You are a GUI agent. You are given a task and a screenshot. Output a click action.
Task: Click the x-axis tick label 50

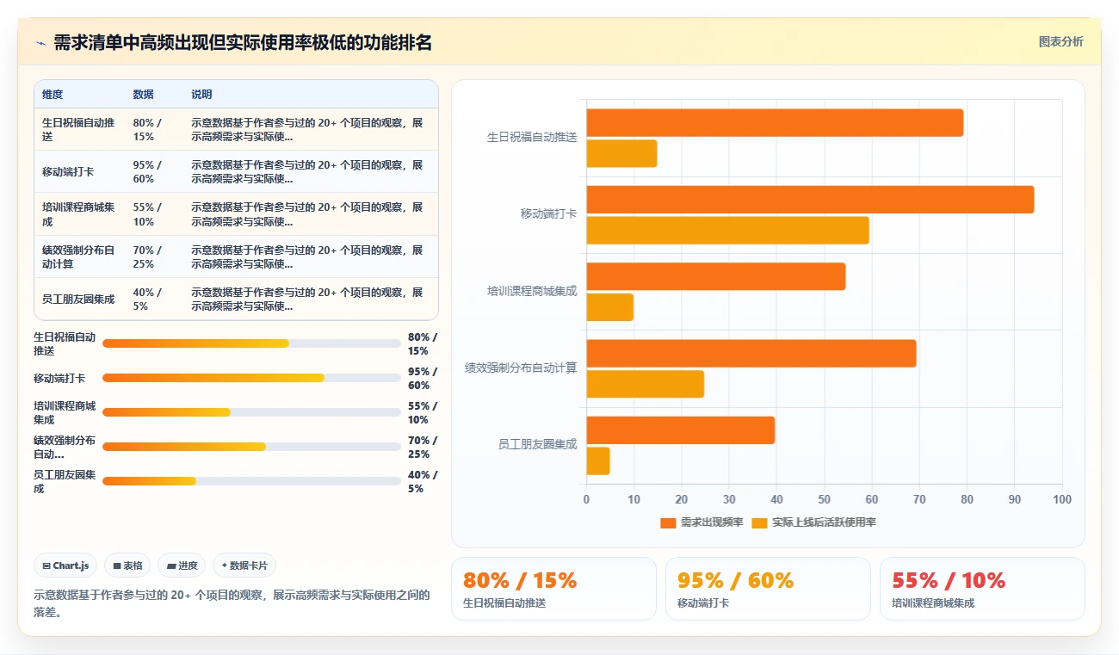pos(825,500)
